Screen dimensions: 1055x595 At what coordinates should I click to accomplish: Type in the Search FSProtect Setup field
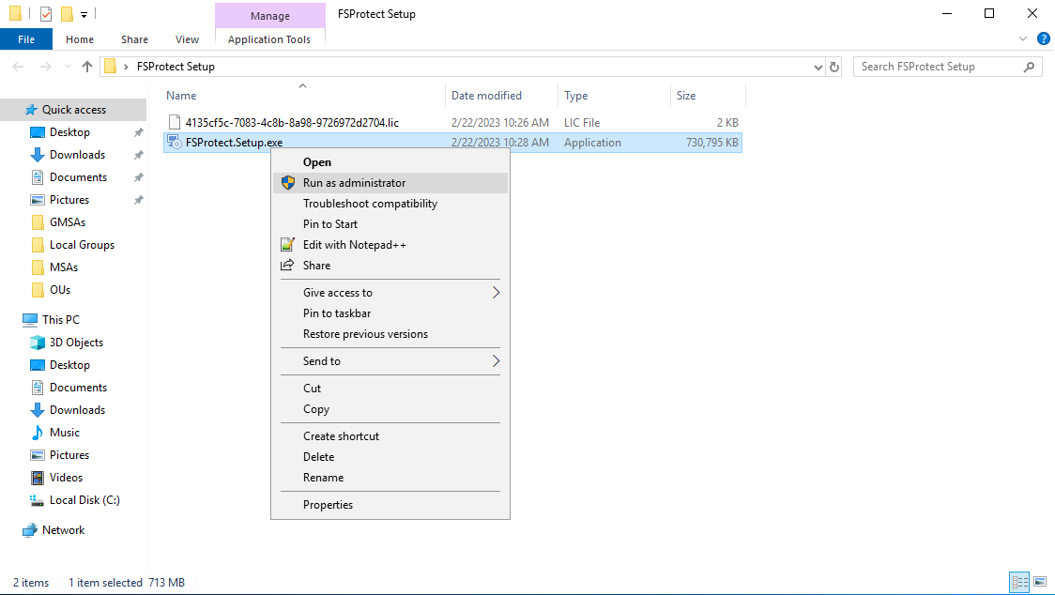[939, 67]
